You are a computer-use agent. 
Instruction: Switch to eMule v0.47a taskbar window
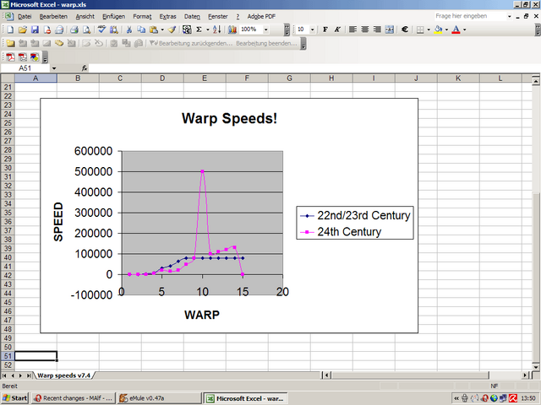(x=159, y=398)
